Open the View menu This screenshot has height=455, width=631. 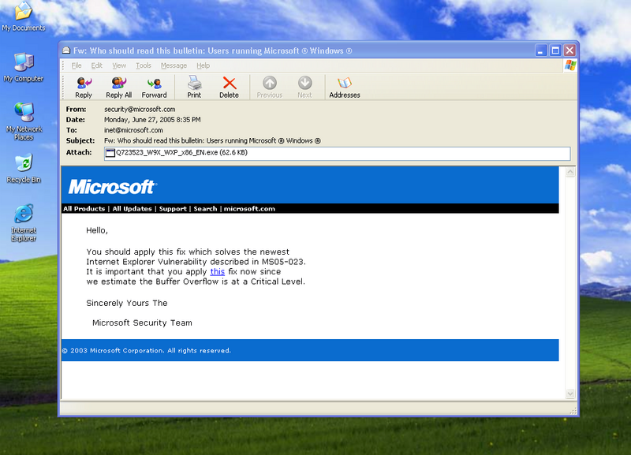coord(119,65)
